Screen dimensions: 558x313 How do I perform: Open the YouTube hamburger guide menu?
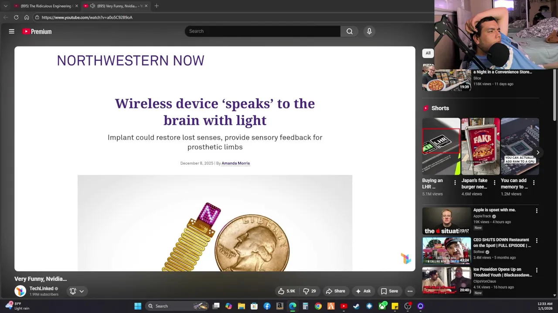pos(12,31)
